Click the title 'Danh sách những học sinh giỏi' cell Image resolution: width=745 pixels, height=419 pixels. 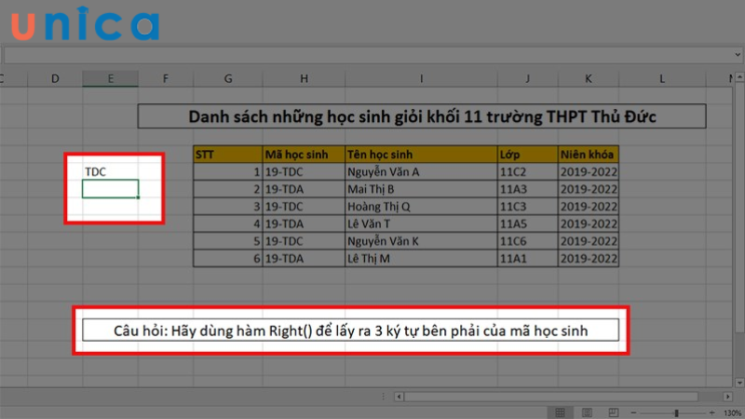(x=422, y=116)
